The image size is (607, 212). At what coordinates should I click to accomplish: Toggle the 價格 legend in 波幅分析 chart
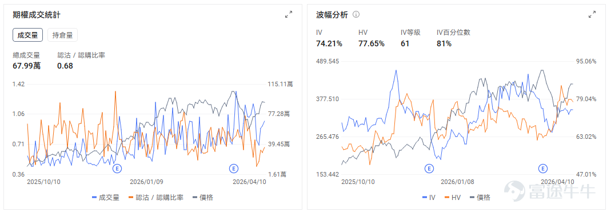coord(480,197)
